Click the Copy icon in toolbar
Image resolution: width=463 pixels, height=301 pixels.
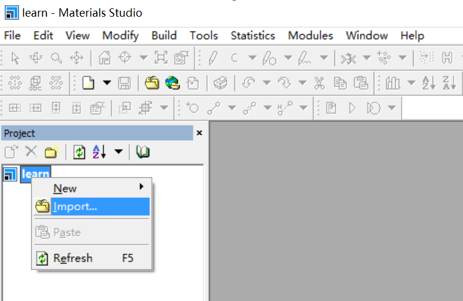340,83
